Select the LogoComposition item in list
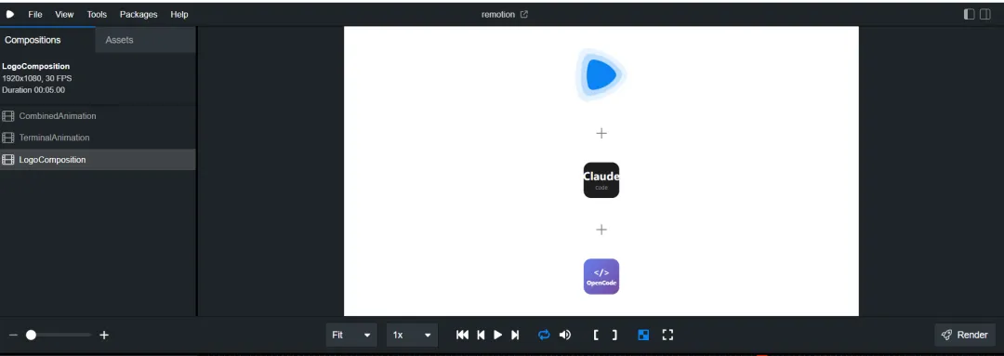The width and height of the screenshot is (1004, 356). click(98, 160)
